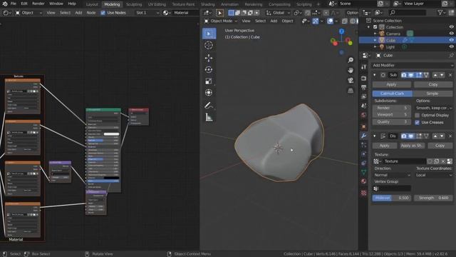Viewport: 456px width, 257px height.
Task: Hide the Light object in outliner
Action: point(451,46)
